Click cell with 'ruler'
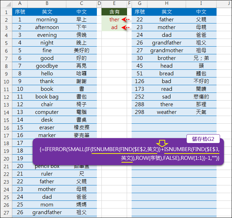This screenshot has height=218, width=232. pos(47,174)
